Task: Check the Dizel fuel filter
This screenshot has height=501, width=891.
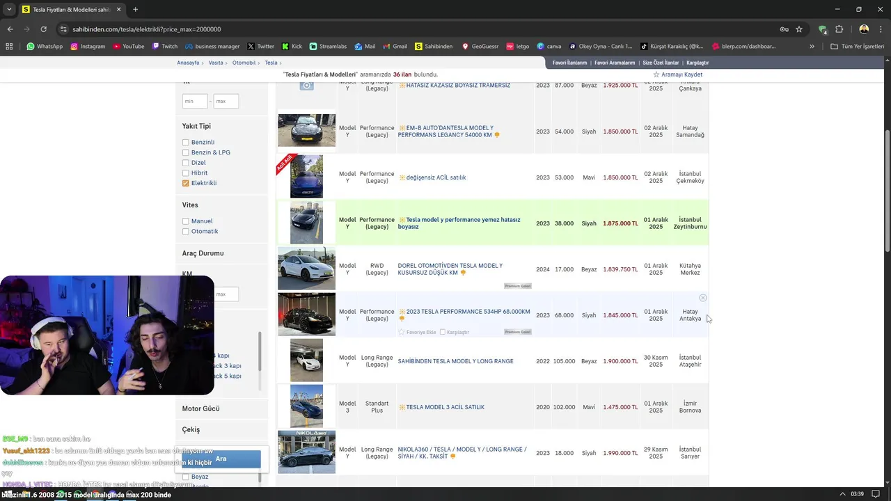Action: click(186, 163)
